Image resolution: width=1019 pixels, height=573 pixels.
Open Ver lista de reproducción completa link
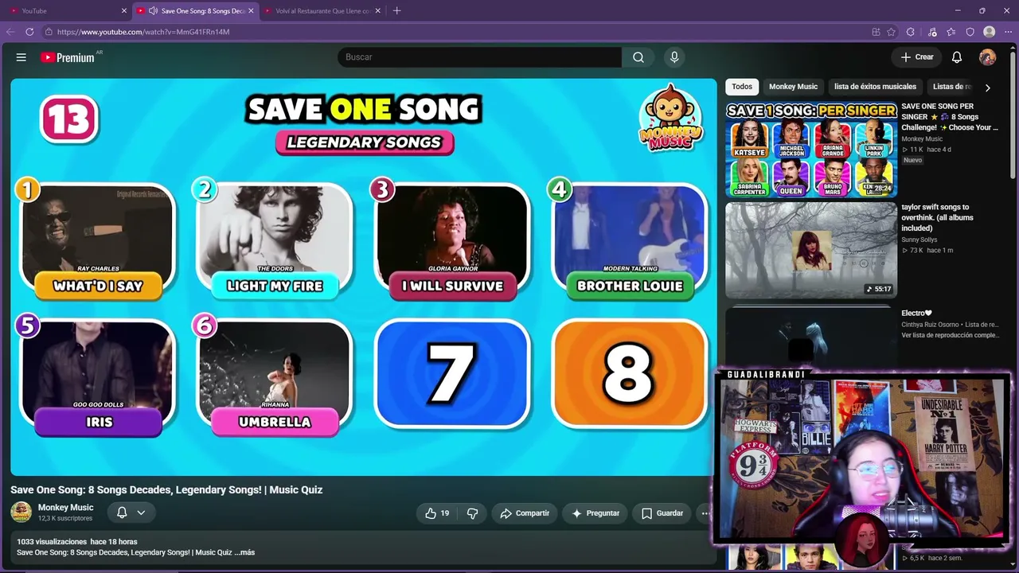(x=950, y=335)
